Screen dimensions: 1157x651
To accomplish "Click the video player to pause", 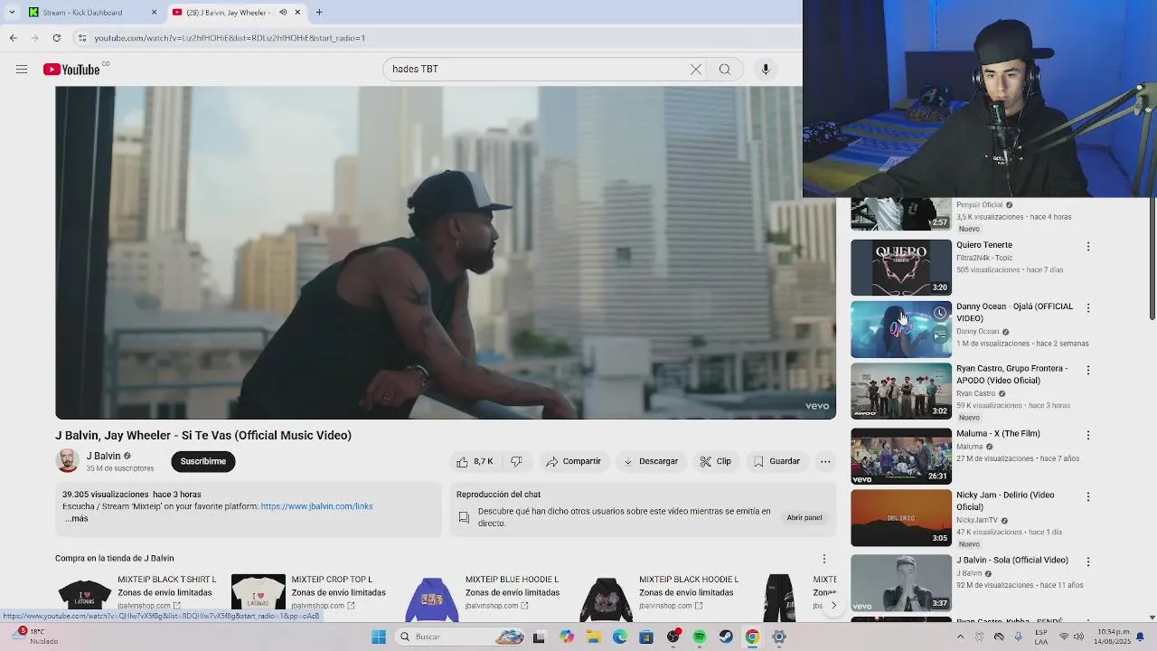I will click(446, 253).
